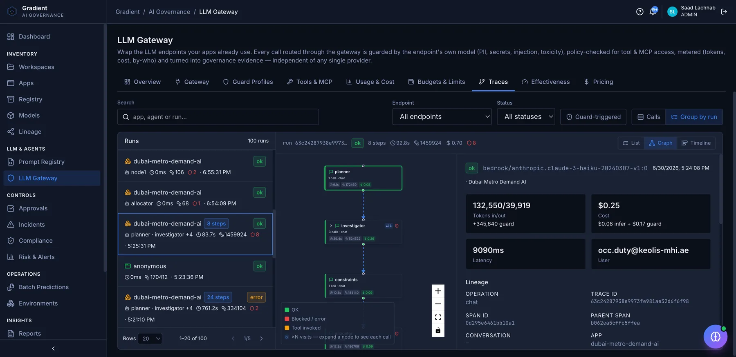Select the allocator run at 6:54:09 PM
736x357 pixels.
pyautogui.click(x=195, y=197)
